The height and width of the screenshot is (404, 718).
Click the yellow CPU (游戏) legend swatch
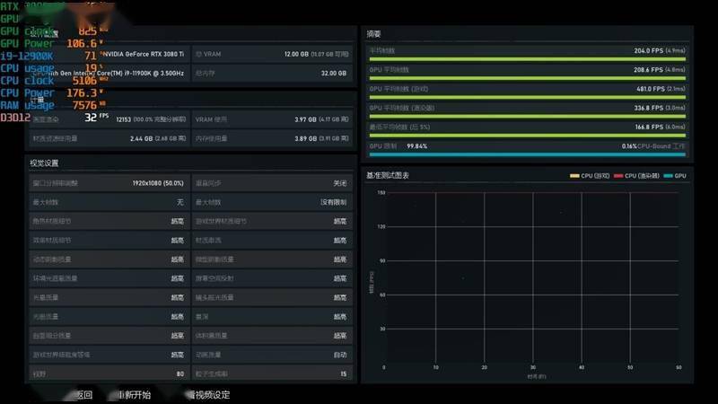click(x=574, y=176)
